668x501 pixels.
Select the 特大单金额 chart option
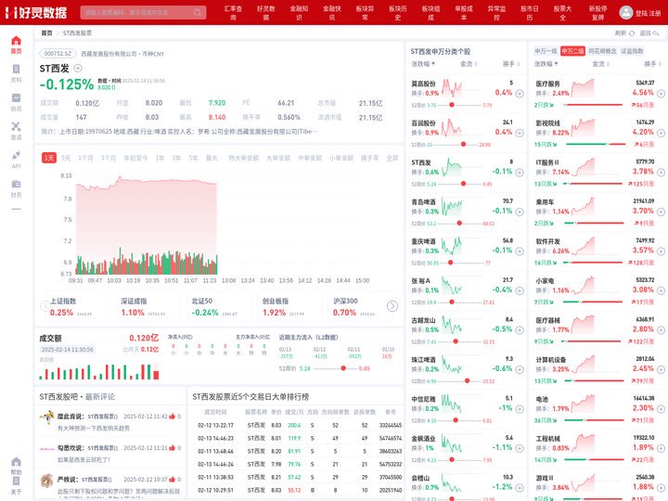(x=244, y=158)
